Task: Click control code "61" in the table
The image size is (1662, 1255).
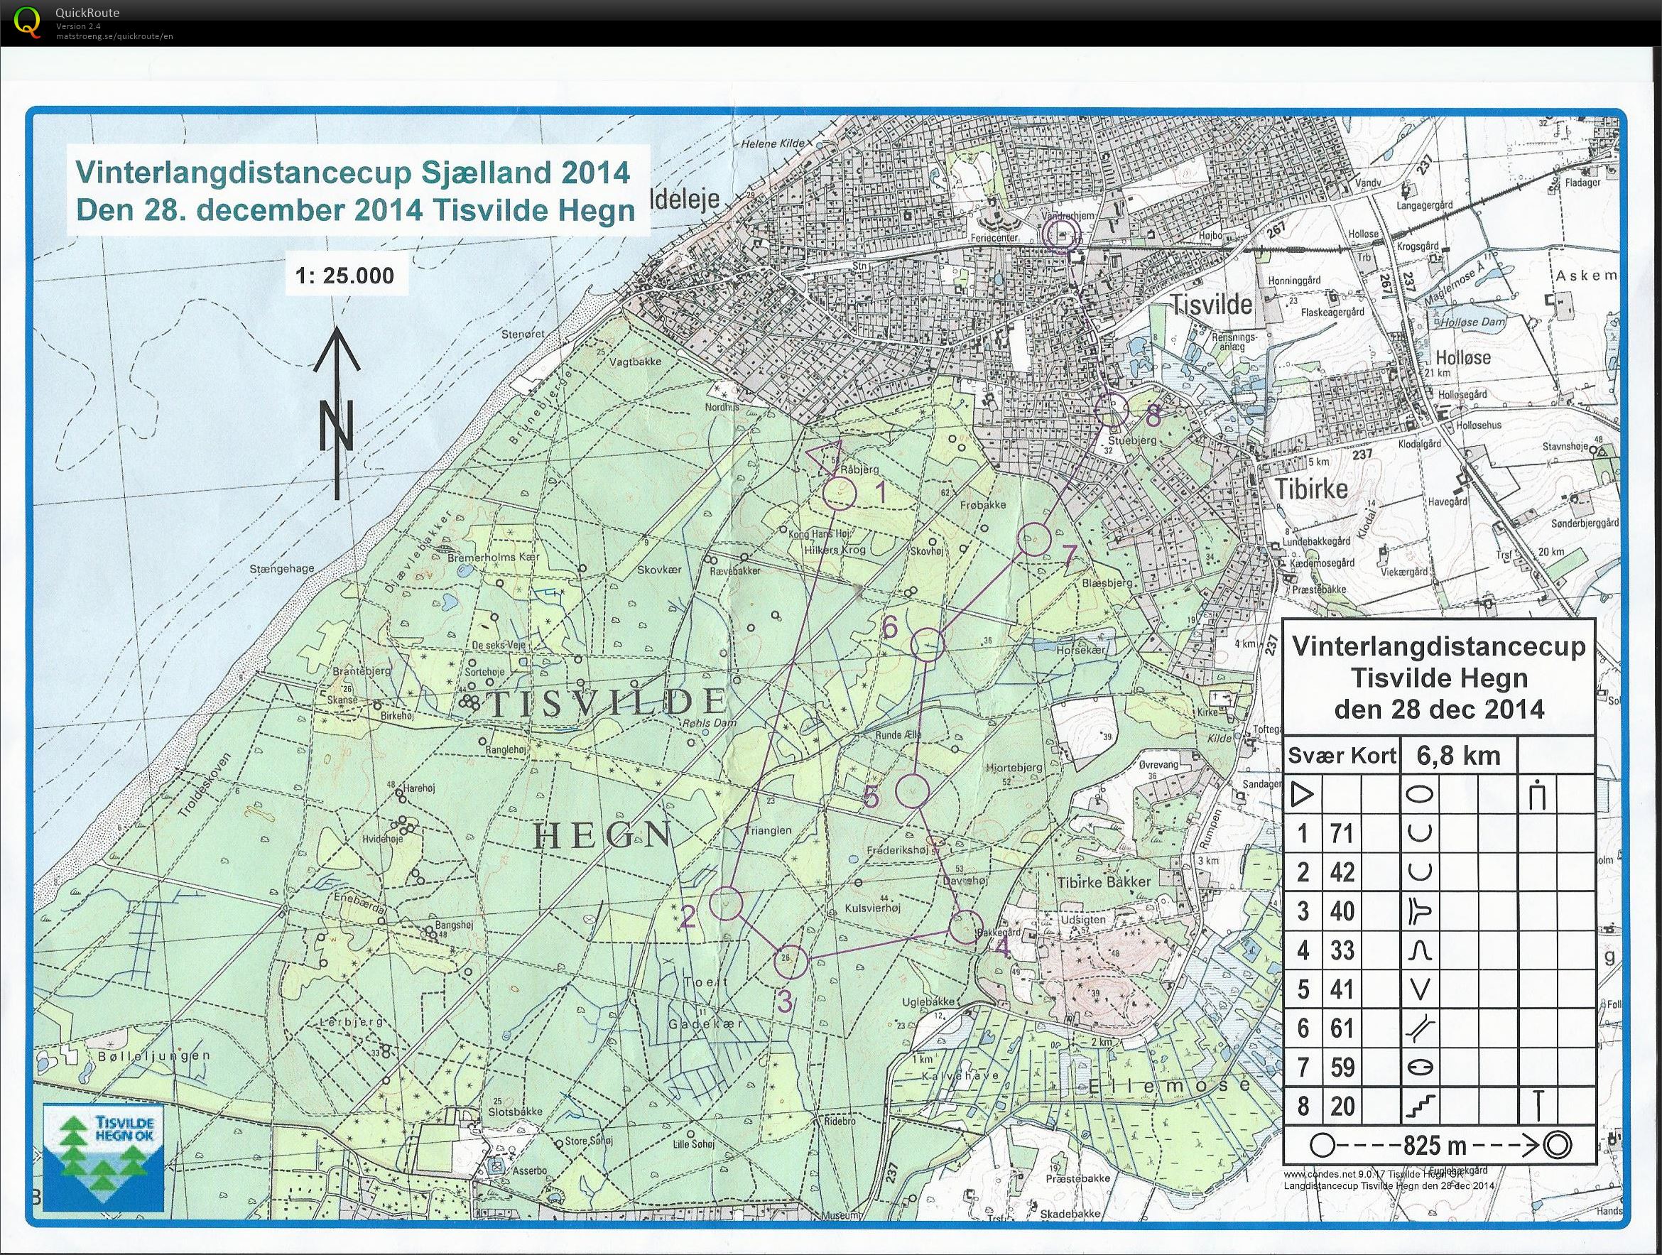Action: tap(1341, 1028)
